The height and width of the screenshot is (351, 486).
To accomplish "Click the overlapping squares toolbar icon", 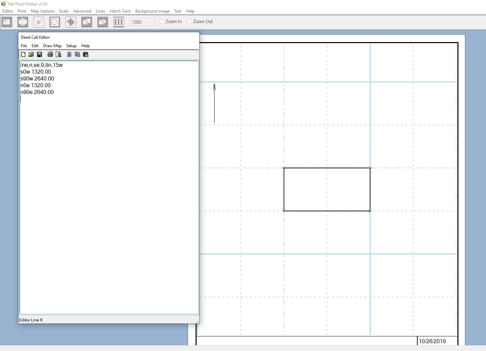I will coord(87,22).
